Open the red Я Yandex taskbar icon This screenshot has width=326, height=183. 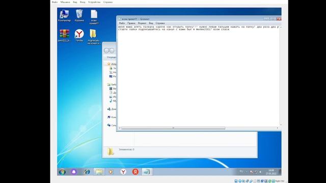tap(135, 172)
